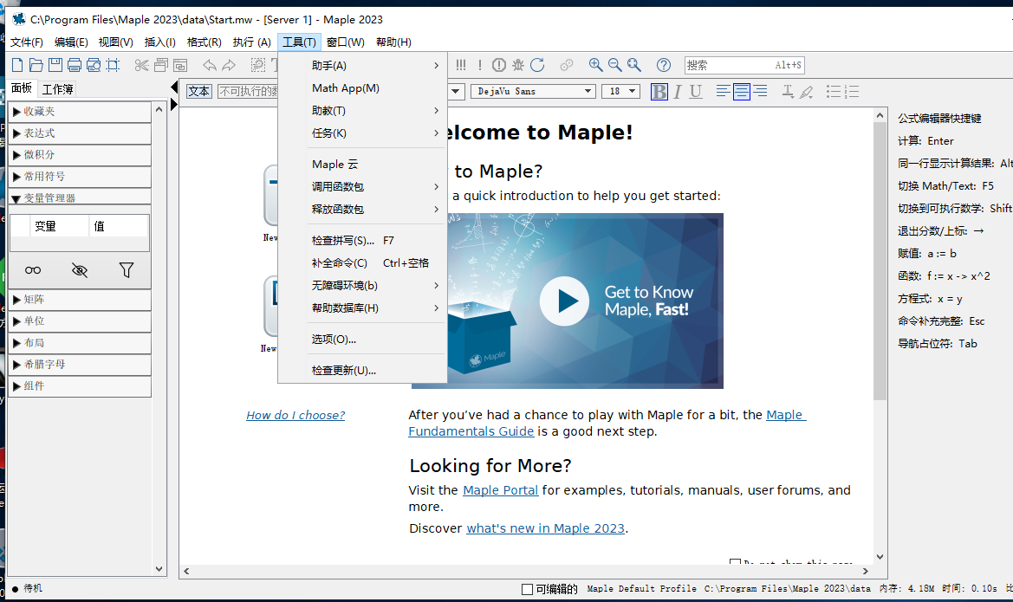This screenshot has width=1013, height=602.
Task: Reset zoom to default magnifier icon
Action: (634, 65)
